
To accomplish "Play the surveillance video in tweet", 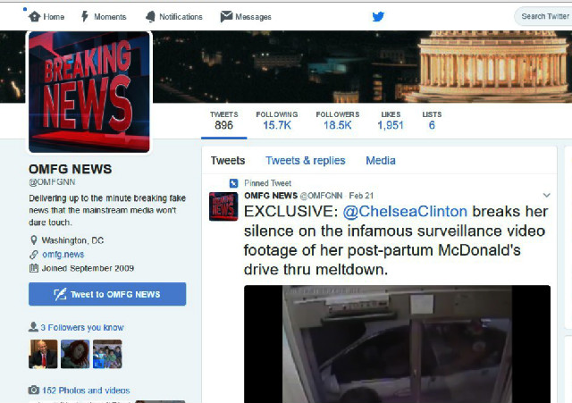I will [397, 344].
